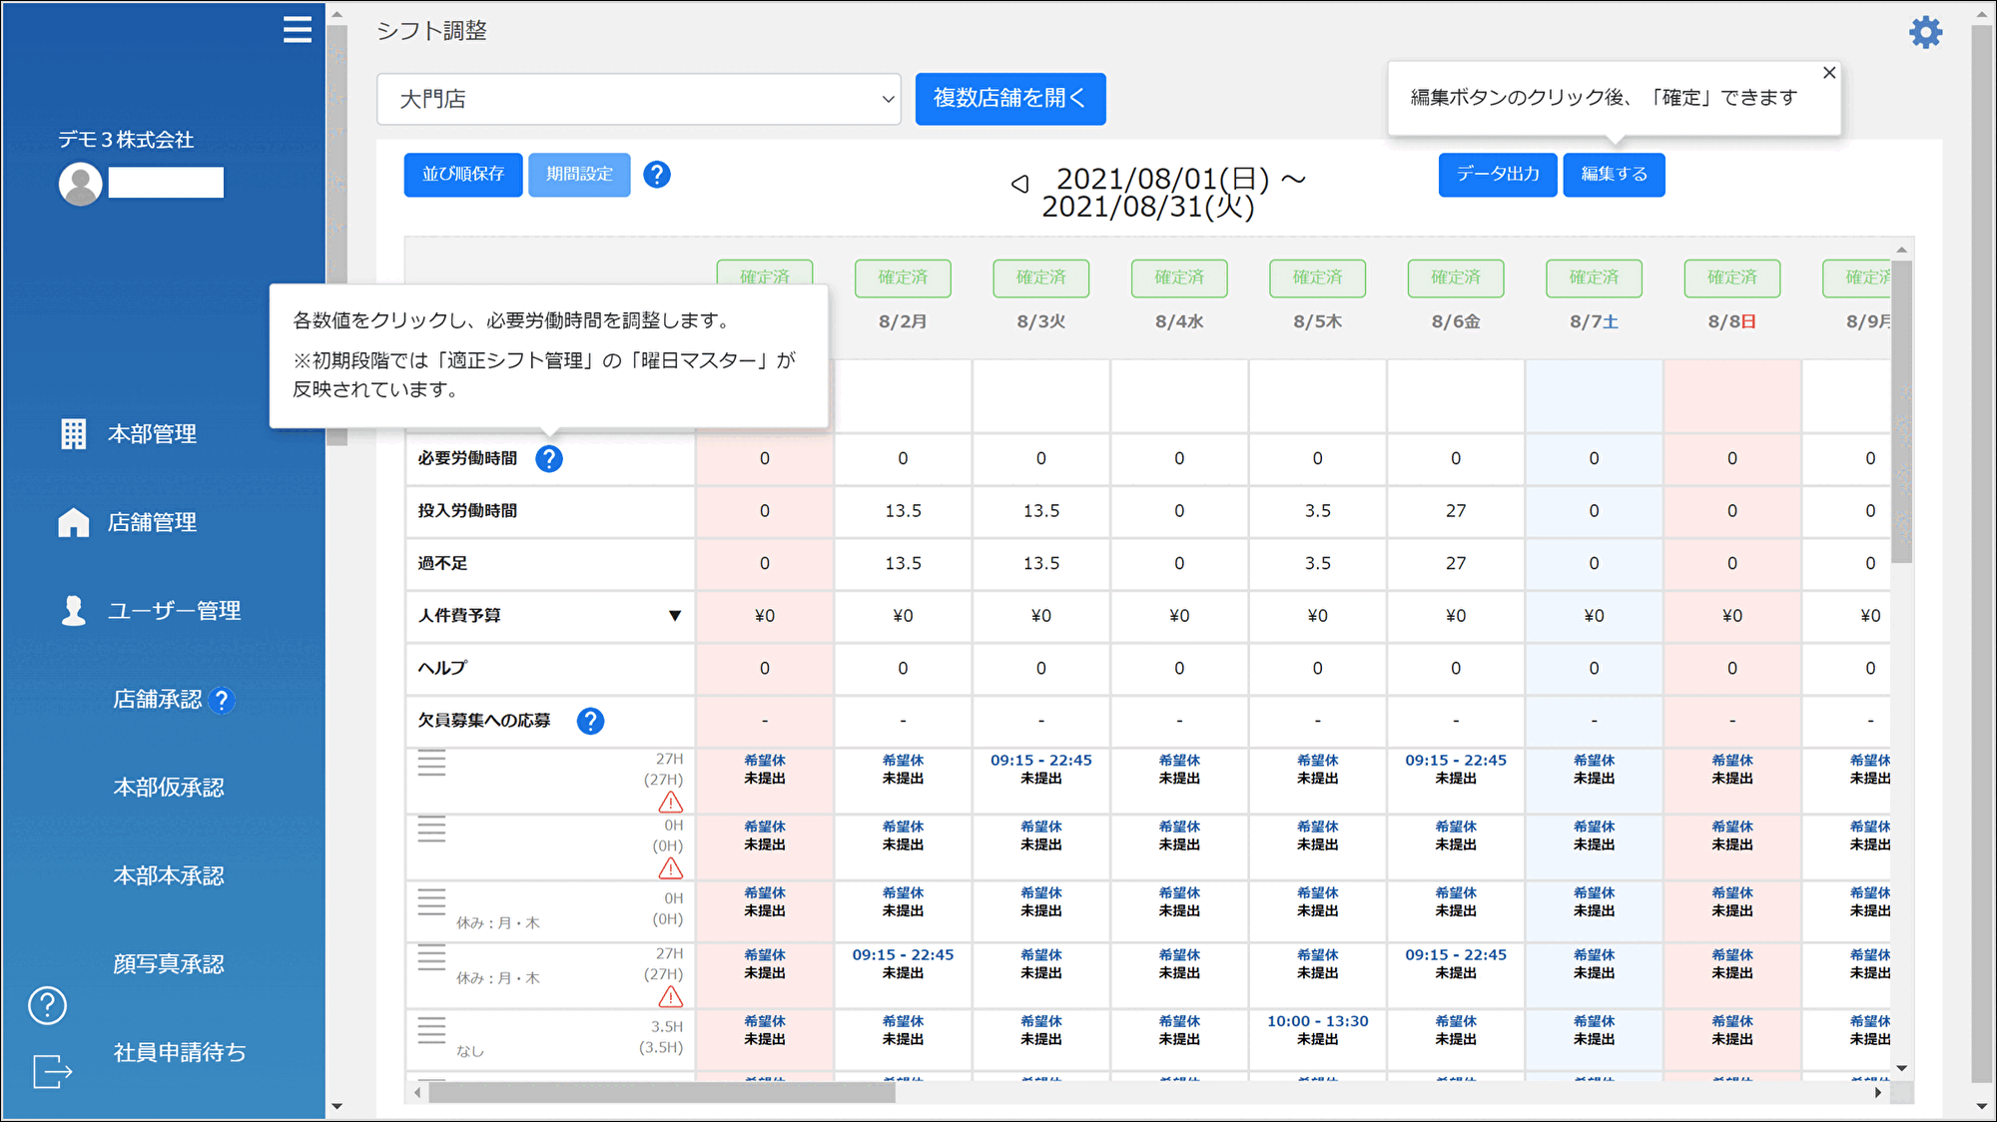Open the 大門店 store dropdown
Image resolution: width=1997 pixels, height=1122 pixels.
(639, 99)
